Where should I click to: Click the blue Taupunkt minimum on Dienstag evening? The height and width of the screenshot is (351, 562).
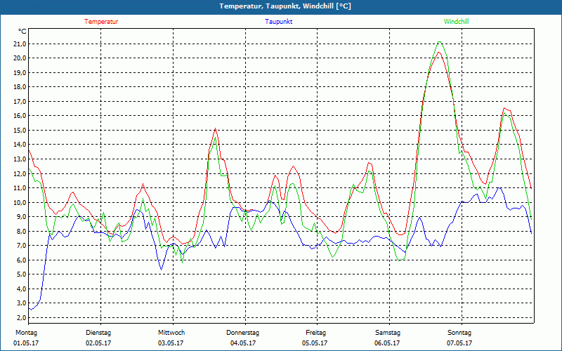coord(162,270)
